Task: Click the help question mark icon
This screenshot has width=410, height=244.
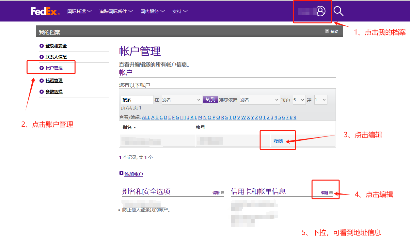Action: (x=327, y=31)
